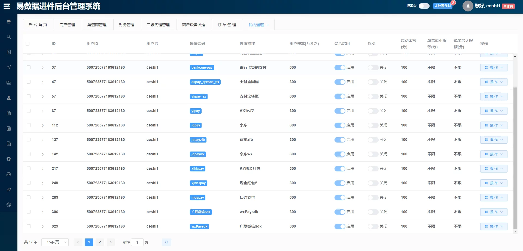Image resolution: width=523 pixels, height=251 pixels.
Task: Click the refresh icon beside pagination
Action: 166,242
